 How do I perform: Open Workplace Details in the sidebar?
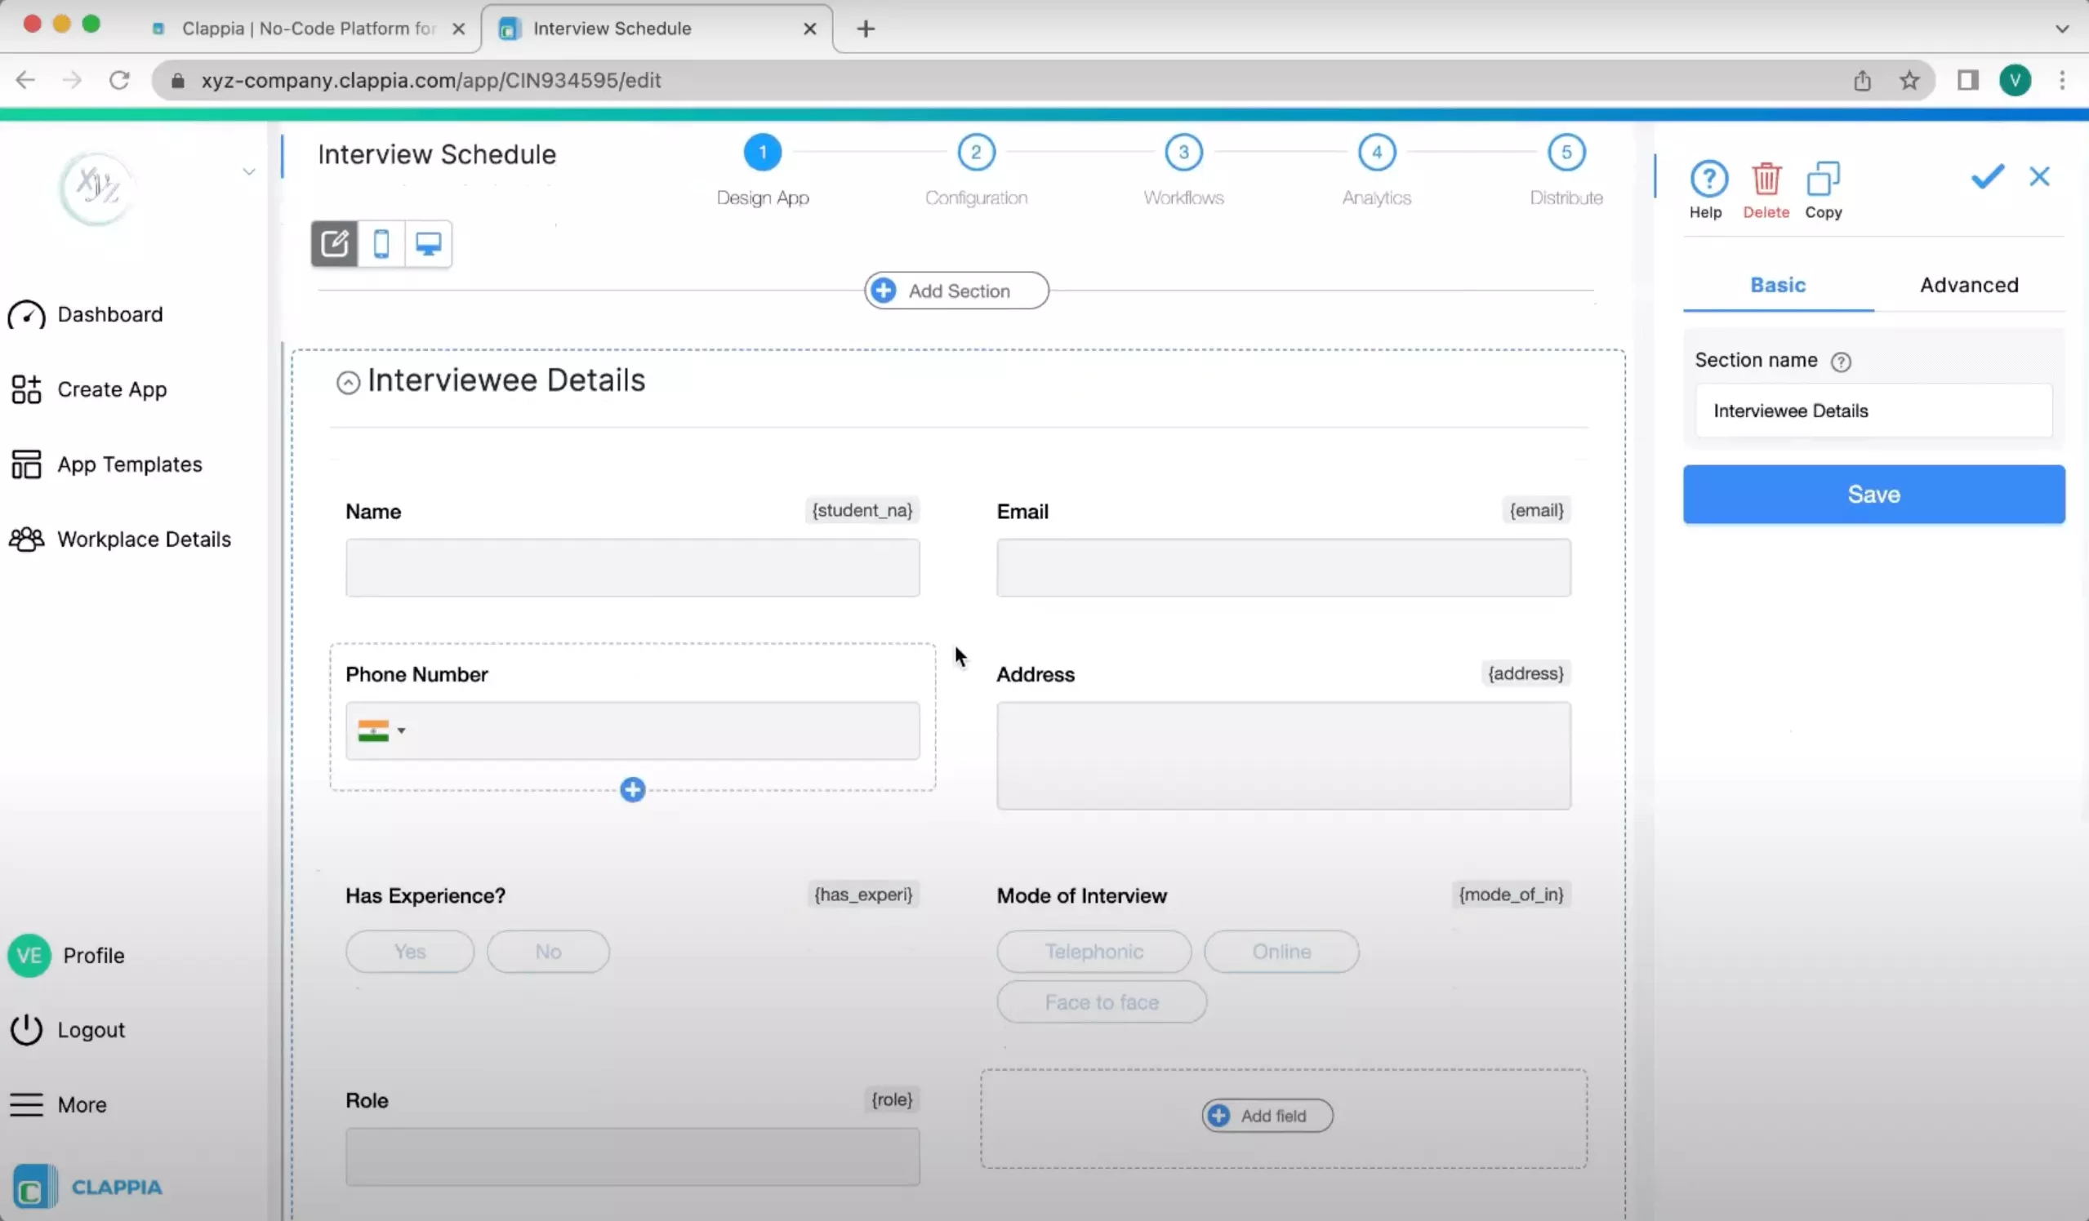pos(144,539)
